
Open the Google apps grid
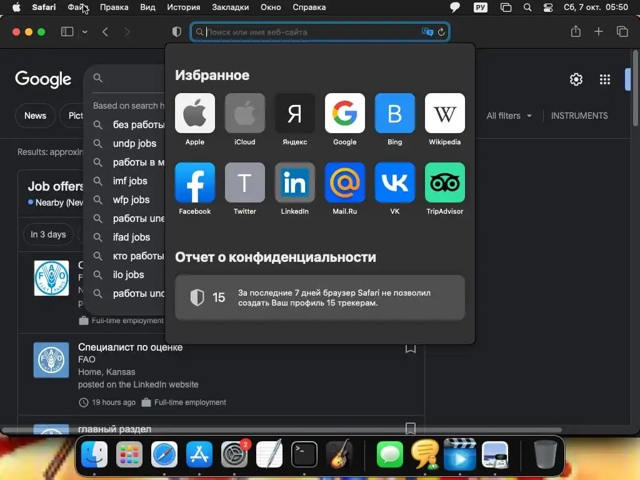point(605,79)
